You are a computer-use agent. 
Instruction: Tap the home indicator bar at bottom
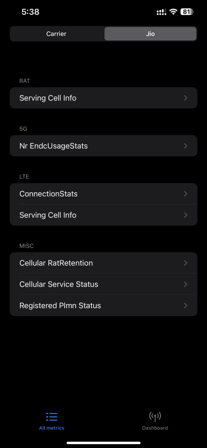pos(103,443)
